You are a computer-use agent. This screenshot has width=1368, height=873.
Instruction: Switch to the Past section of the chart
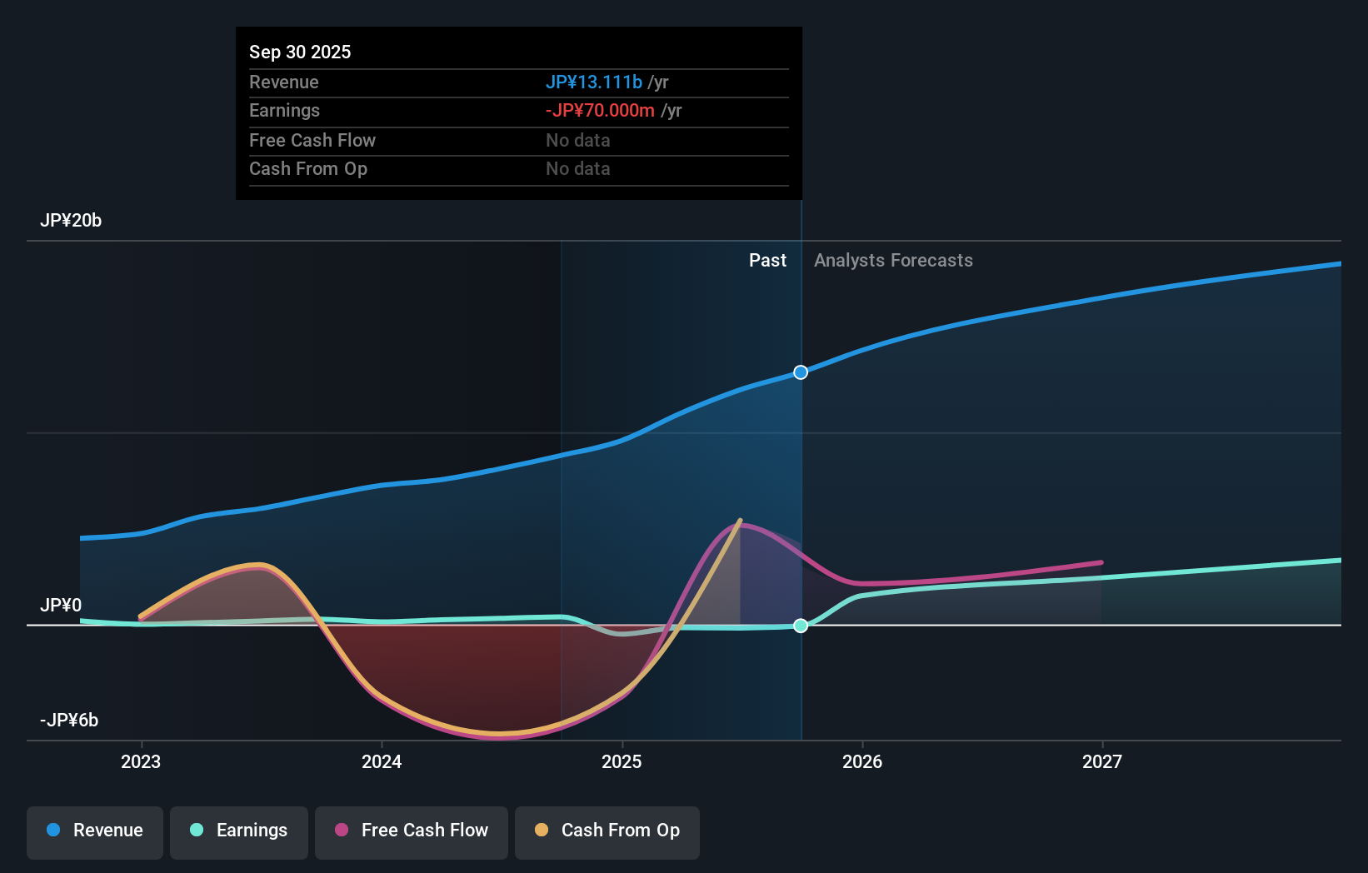767,260
